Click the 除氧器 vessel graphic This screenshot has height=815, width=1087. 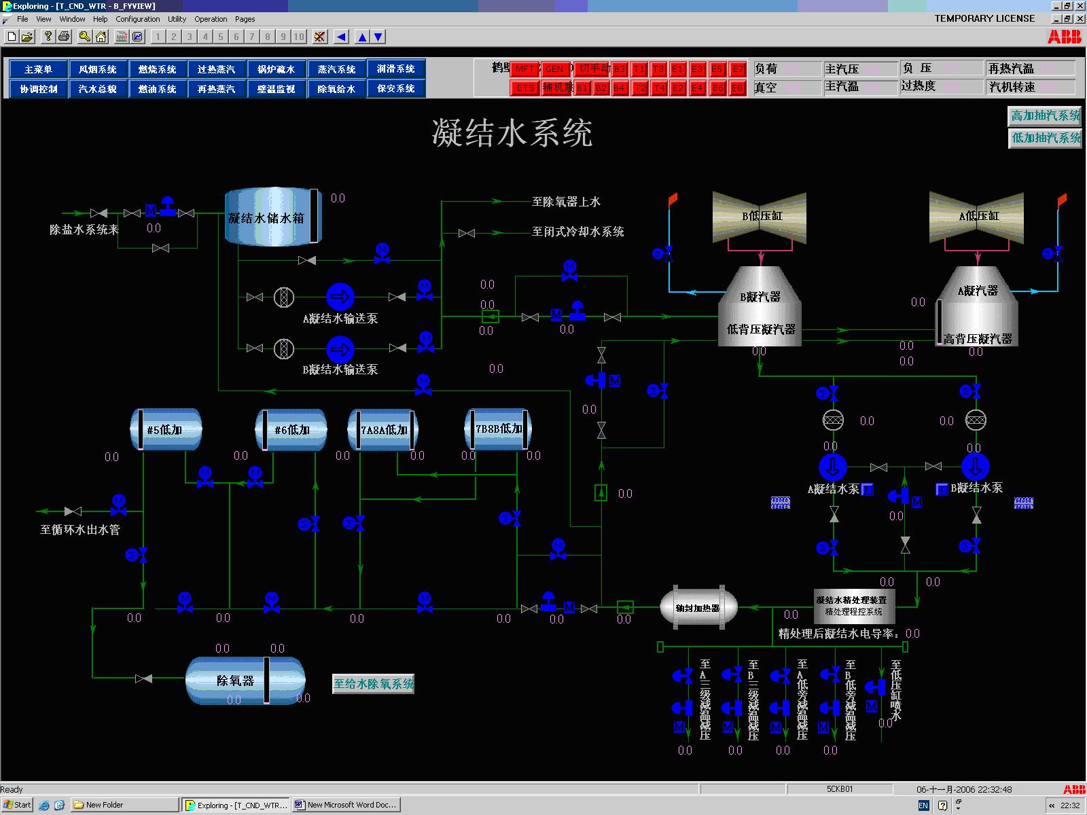point(245,680)
